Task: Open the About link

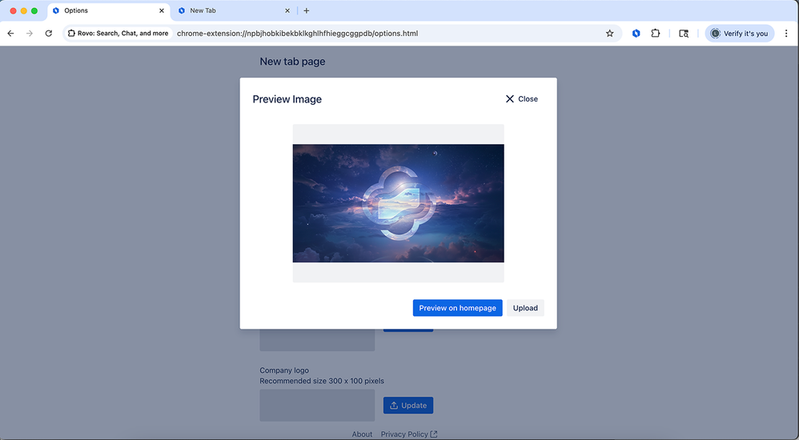Action: pyautogui.click(x=362, y=434)
